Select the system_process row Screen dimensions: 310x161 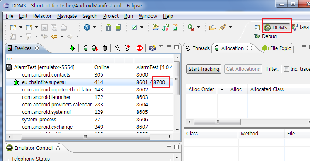point(90,120)
